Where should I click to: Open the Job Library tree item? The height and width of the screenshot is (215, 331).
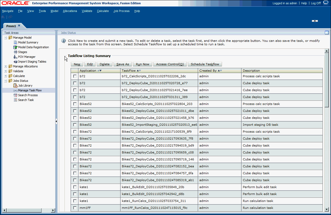point(25,86)
